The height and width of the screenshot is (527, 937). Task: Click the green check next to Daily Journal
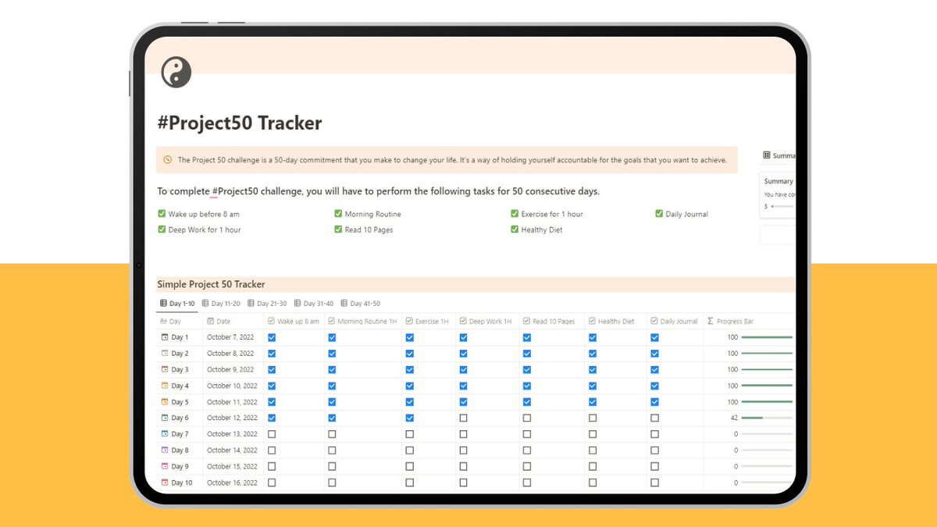coord(659,214)
